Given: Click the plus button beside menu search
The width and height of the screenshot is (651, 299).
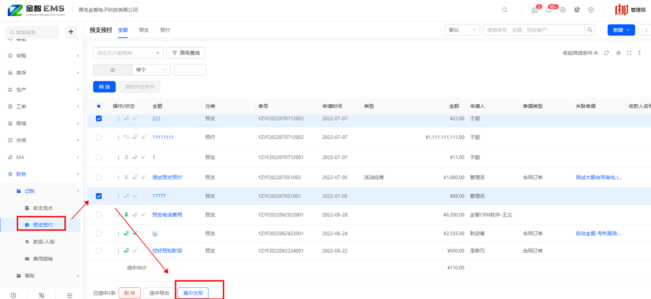Looking at the screenshot, I should pos(71,32).
